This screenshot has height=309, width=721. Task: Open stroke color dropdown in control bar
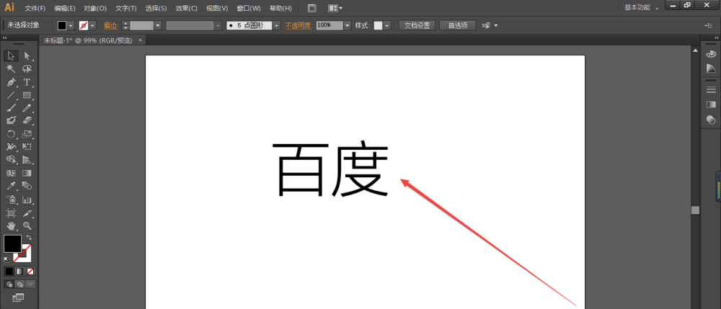93,26
